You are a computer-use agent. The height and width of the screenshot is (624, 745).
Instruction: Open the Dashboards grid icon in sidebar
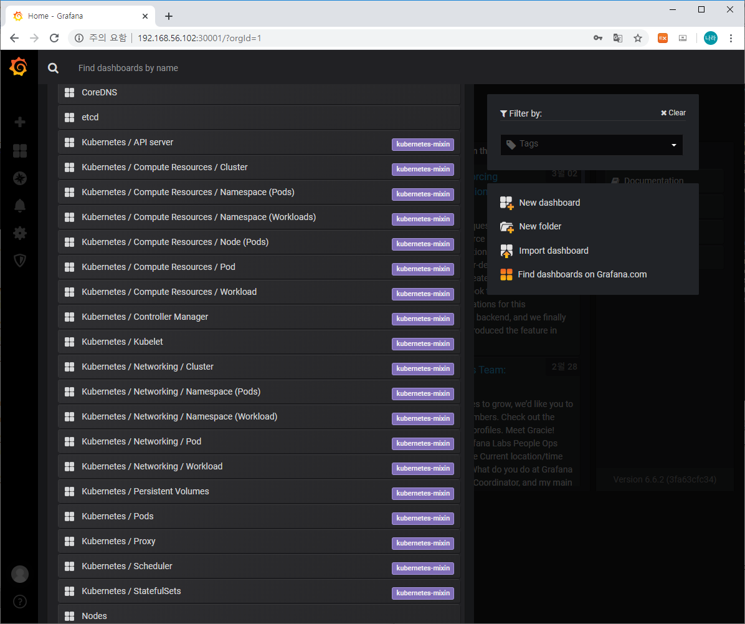click(x=20, y=151)
